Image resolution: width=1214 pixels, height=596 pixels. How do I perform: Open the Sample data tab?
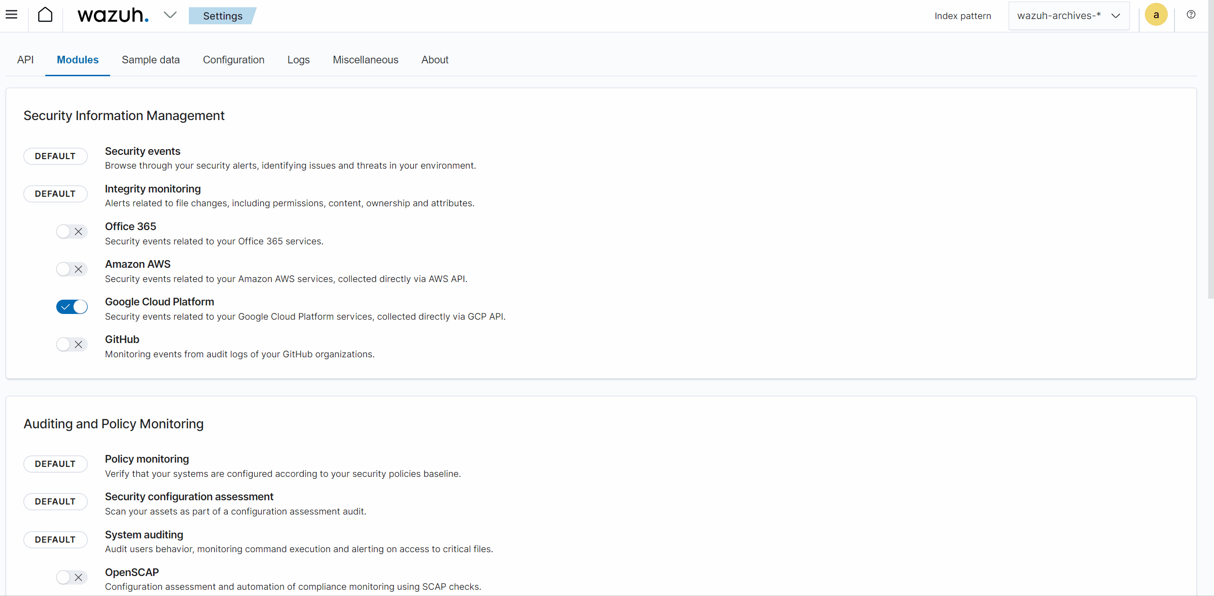coord(151,60)
